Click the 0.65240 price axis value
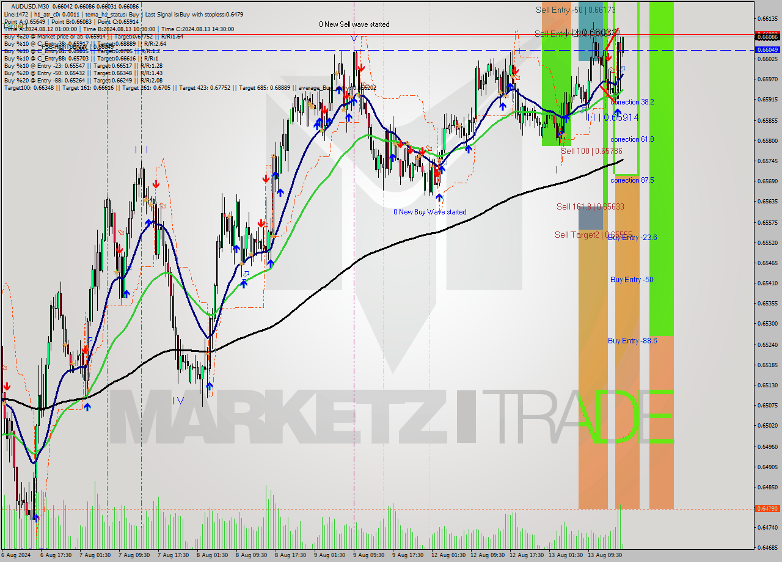 tap(767, 345)
